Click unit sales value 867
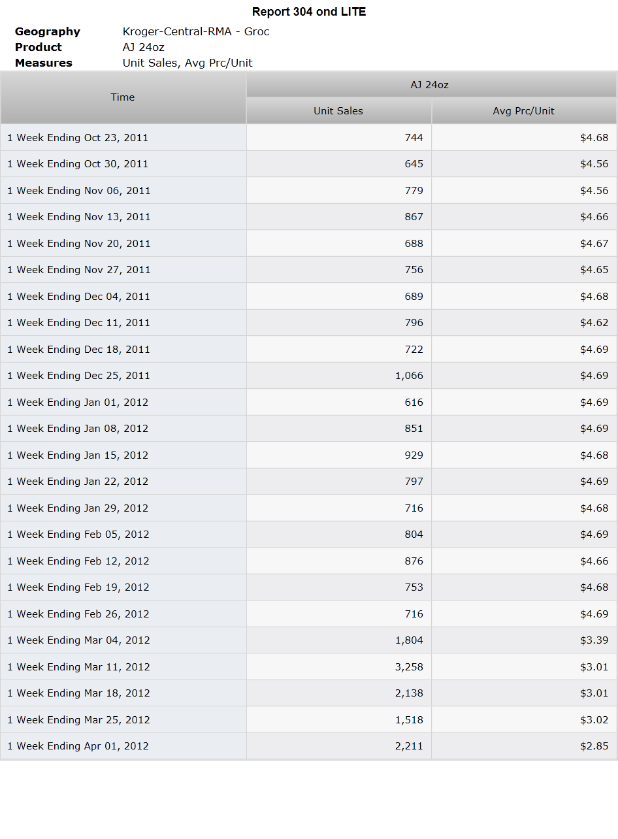The height and width of the screenshot is (839, 618). [414, 217]
